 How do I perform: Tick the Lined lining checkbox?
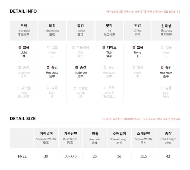[x=134, y=67]
